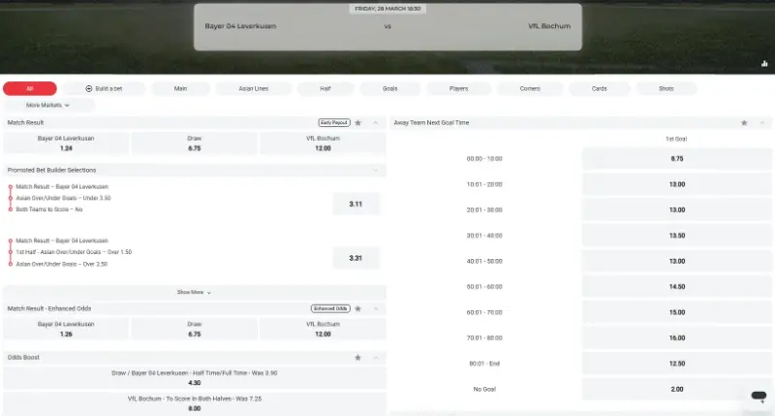Switch to the Goals tab
Image resolution: width=775 pixels, height=416 pixels.
tap(390, 88)
